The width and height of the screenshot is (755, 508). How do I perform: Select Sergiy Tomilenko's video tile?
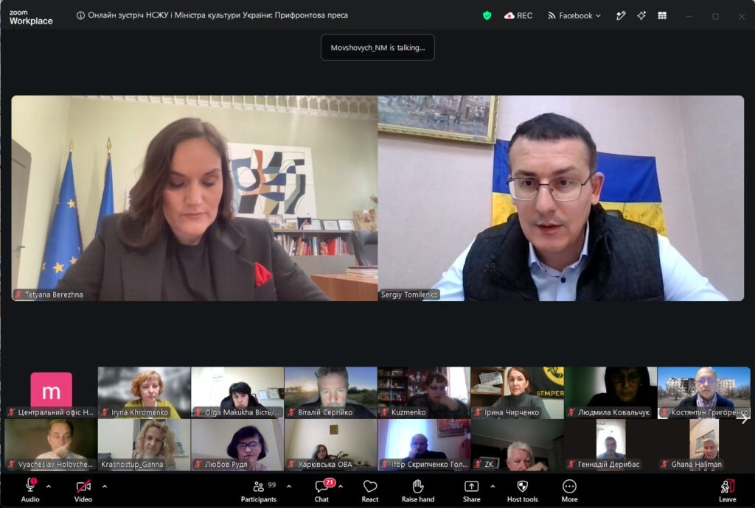(561, 198)
